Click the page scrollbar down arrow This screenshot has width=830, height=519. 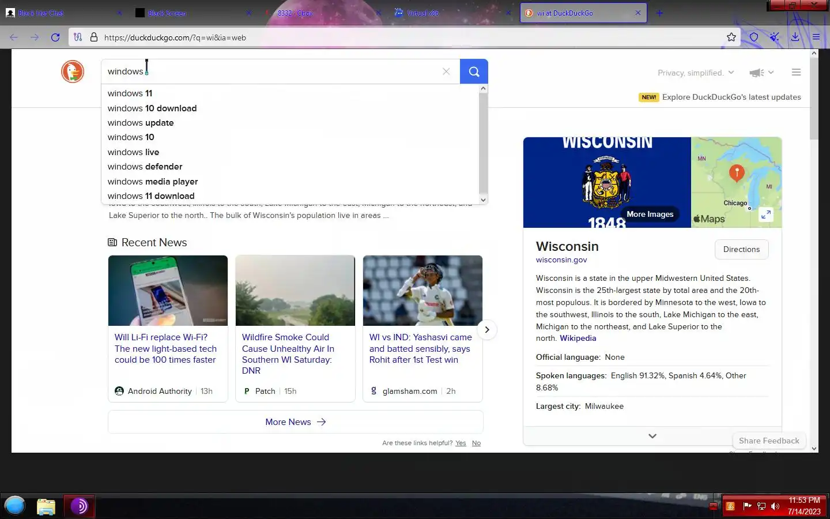click(x=814, y=448)
